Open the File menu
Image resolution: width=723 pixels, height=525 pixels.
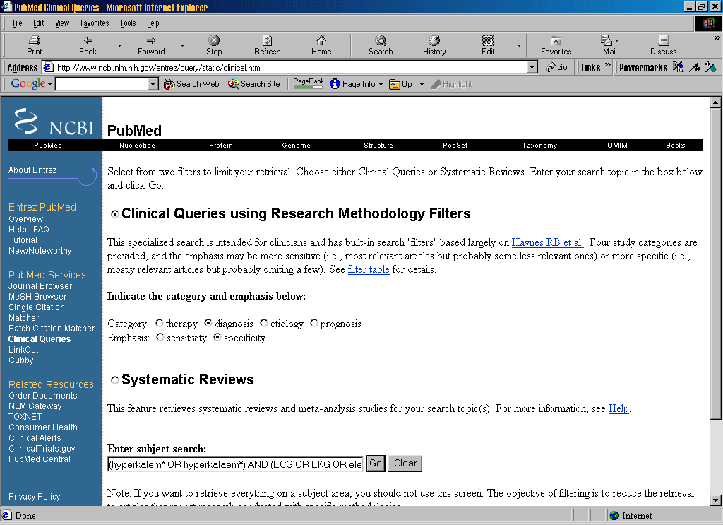click(x=18, y=23)
